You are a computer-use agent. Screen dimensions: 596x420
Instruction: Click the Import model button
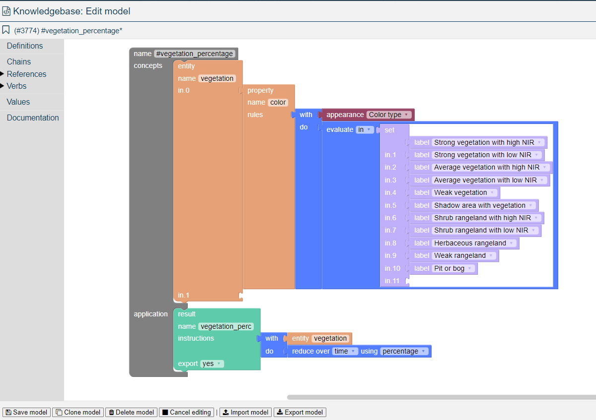pyautogui.click(x=245, y=412)
